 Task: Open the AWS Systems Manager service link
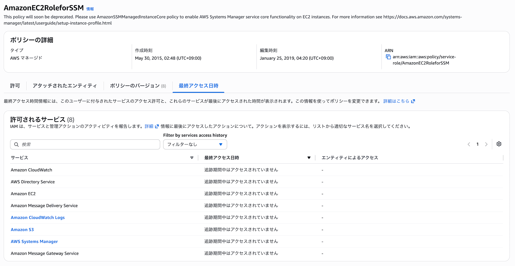coord(34,242)
